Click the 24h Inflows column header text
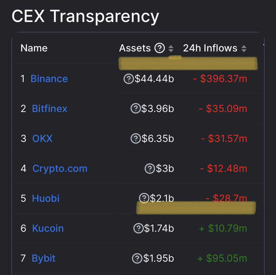The width and height of the screenshot is (276, 275). pos(210,48)
